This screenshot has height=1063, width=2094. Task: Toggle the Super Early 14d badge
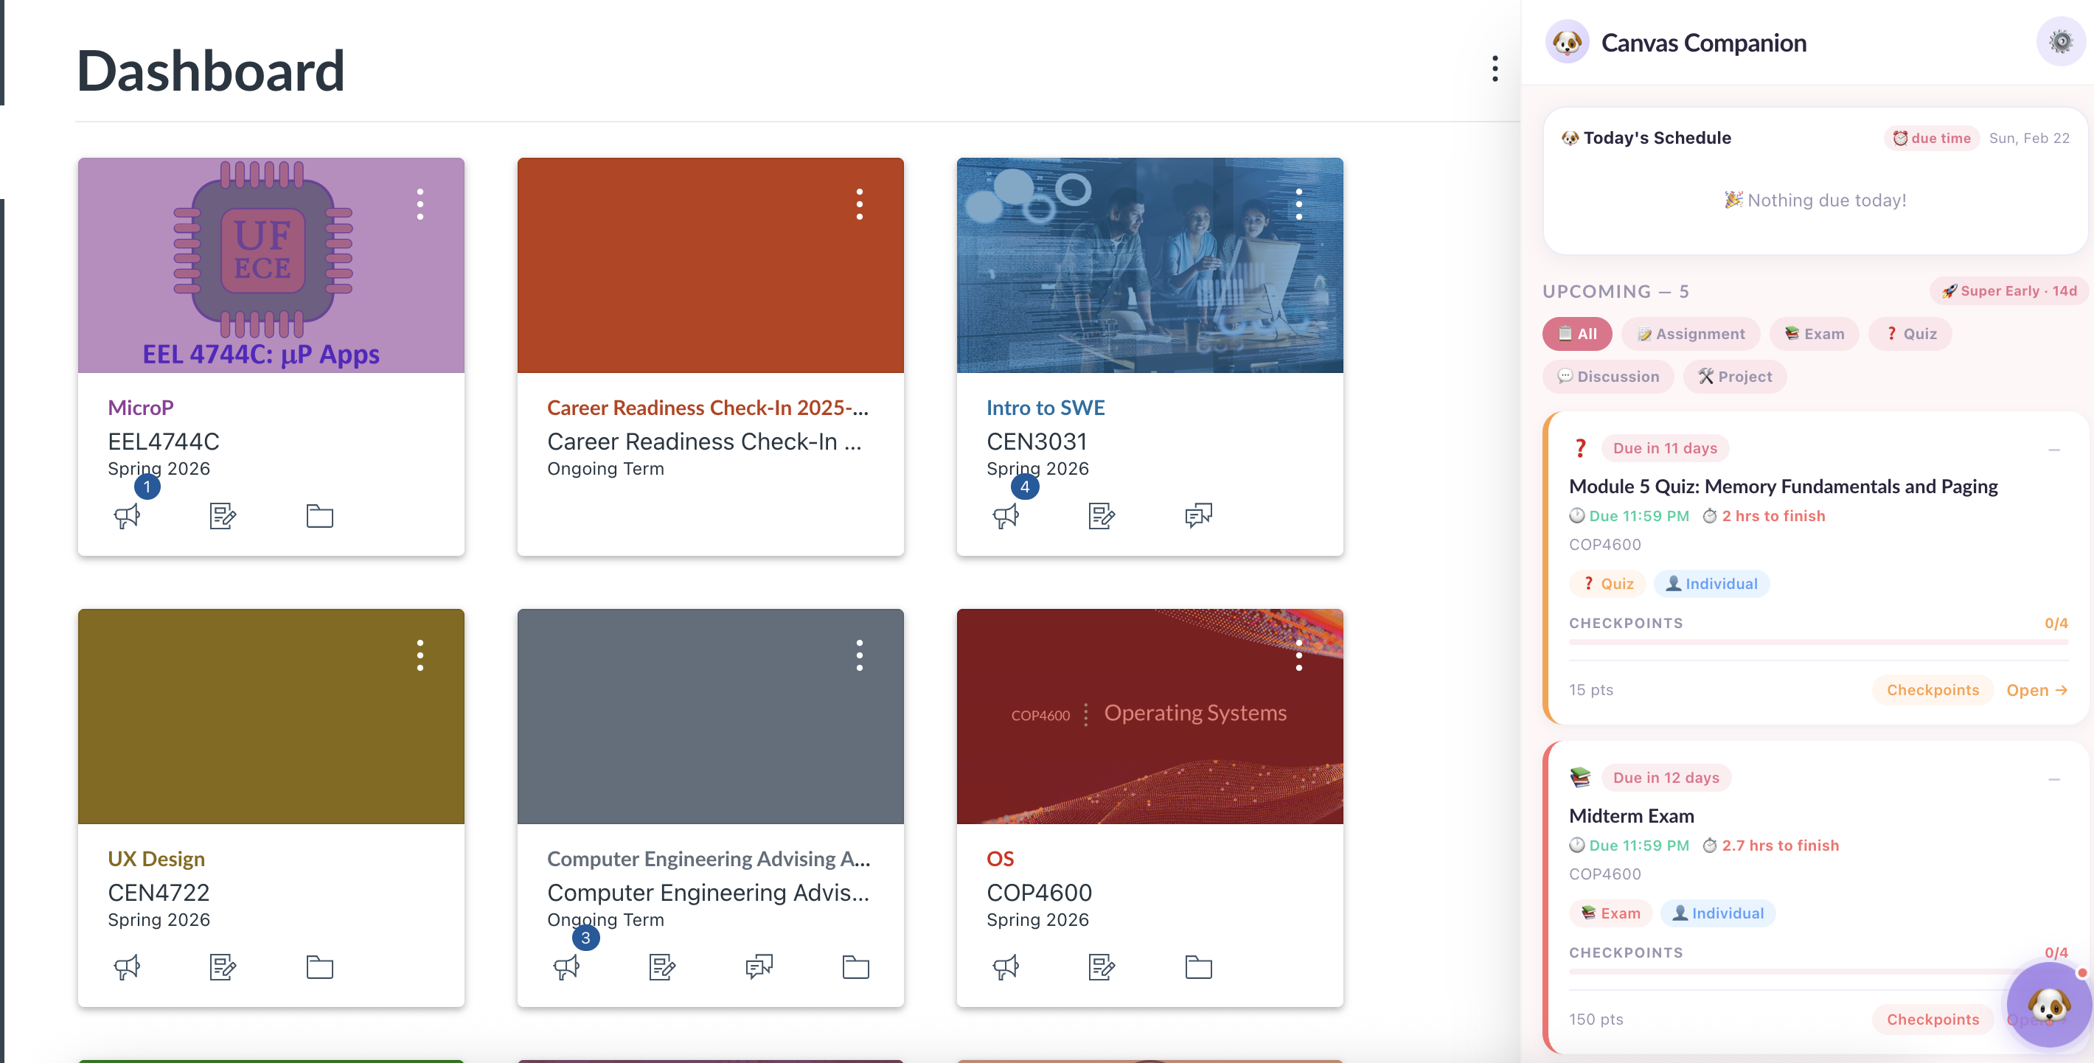coord(2009,291)
